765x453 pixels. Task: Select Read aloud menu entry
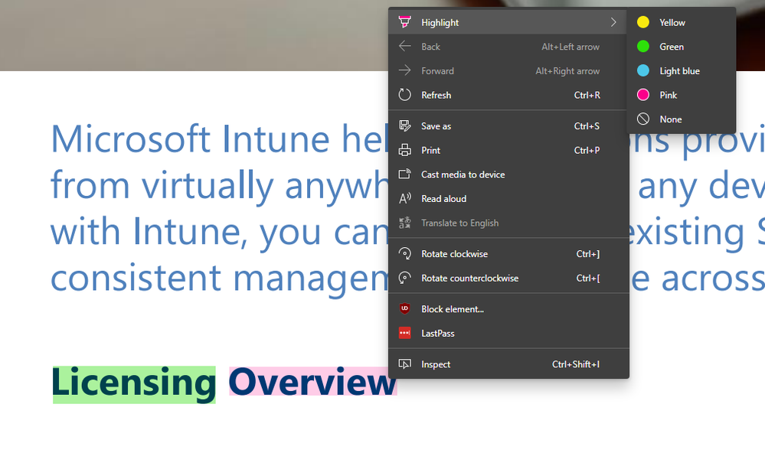(508, 198)
